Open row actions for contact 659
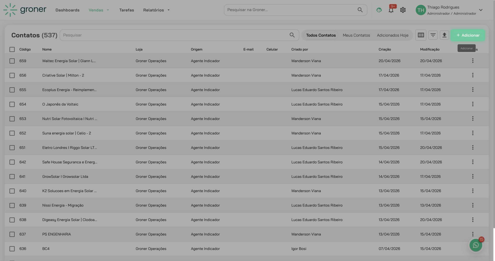 (473, 61)
